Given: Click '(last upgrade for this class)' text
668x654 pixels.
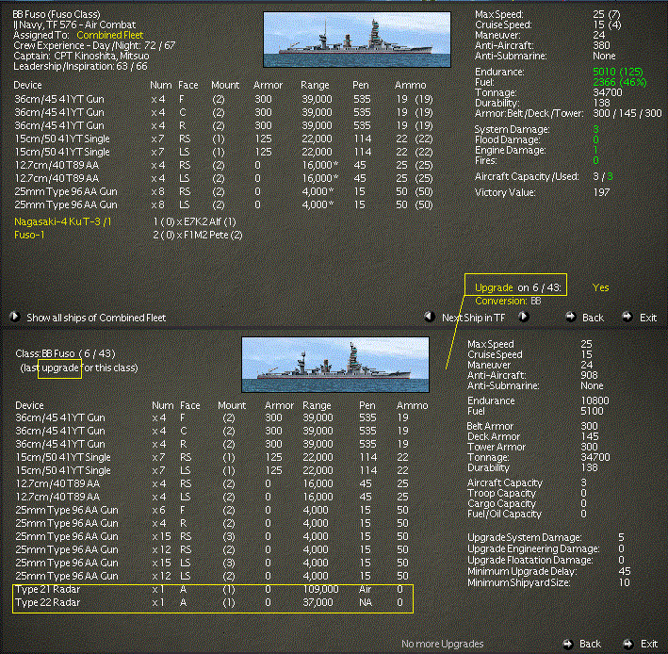Looking at the screenshot, I should click(79, 368).
